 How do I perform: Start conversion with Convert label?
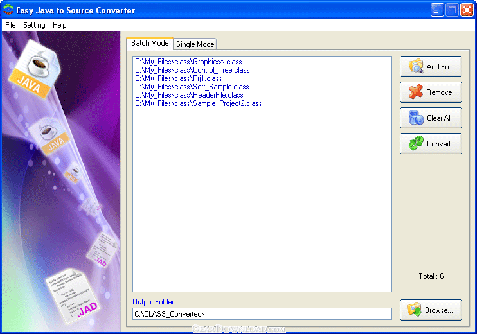click(438, 144)
